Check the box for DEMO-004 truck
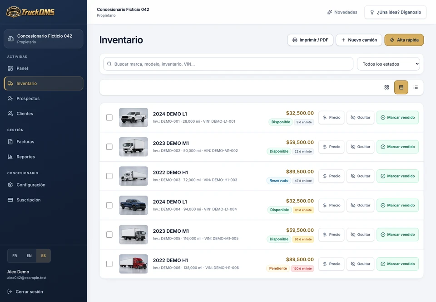The image size is (436, 302). click(109, 205)
